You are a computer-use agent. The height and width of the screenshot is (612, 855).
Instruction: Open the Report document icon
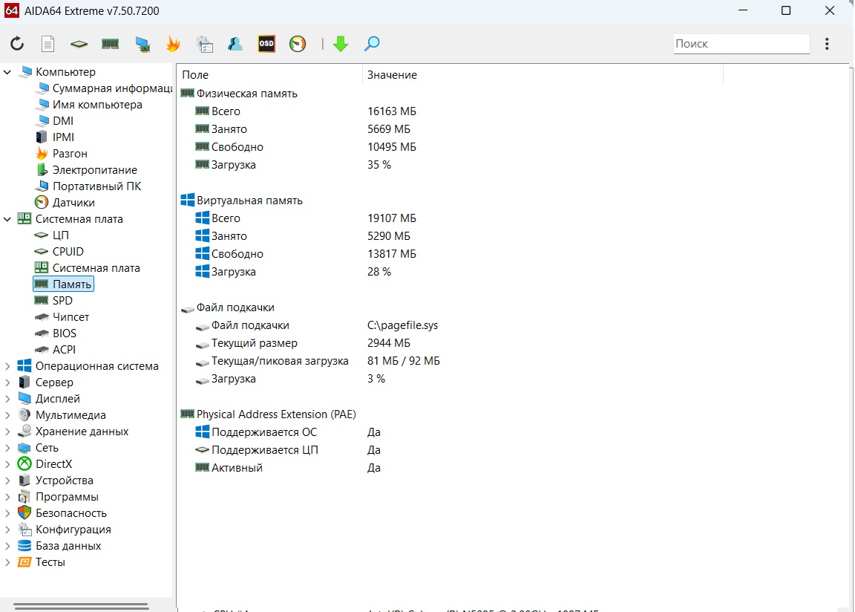(48, 44)
